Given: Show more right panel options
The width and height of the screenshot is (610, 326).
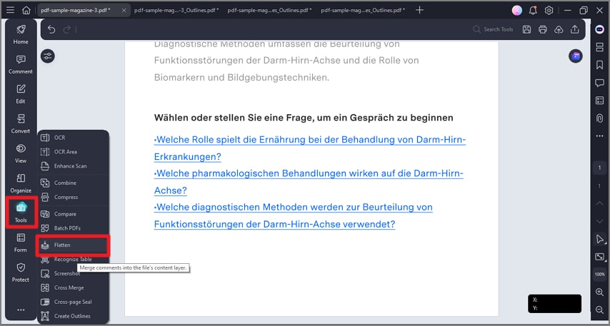Looking at the screenshot, I should click(599, 136).
